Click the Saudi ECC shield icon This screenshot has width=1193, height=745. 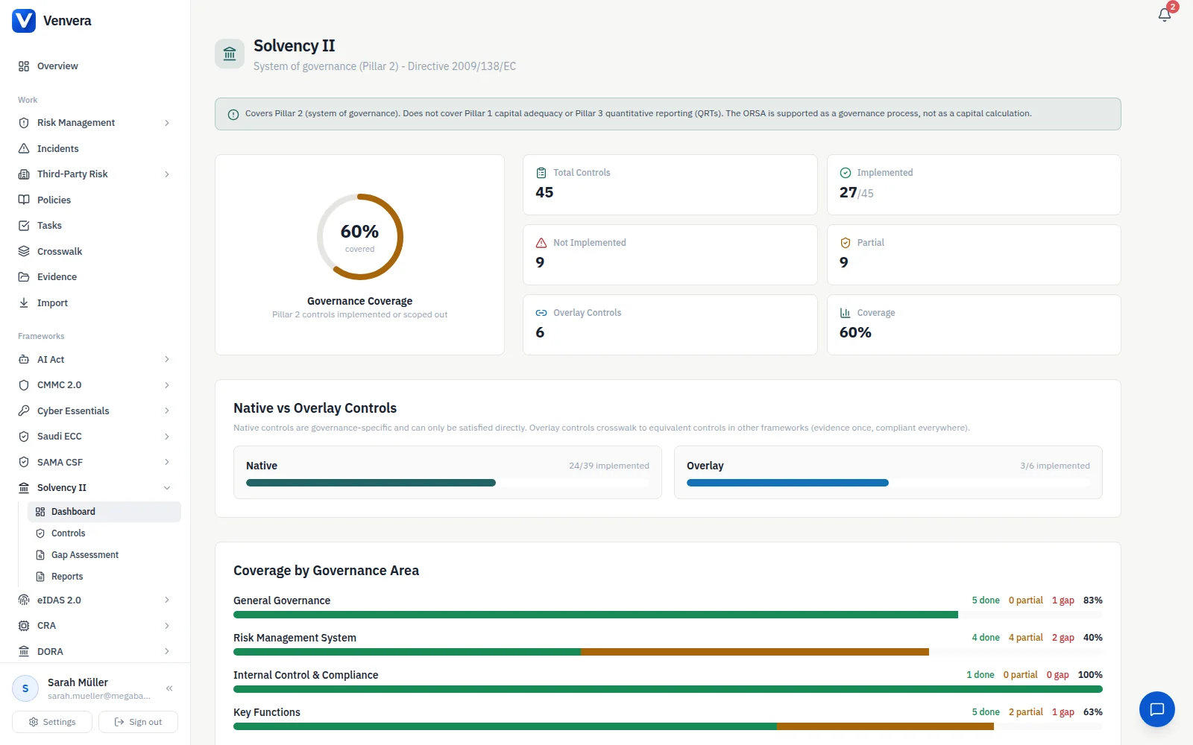click(24, 437)
